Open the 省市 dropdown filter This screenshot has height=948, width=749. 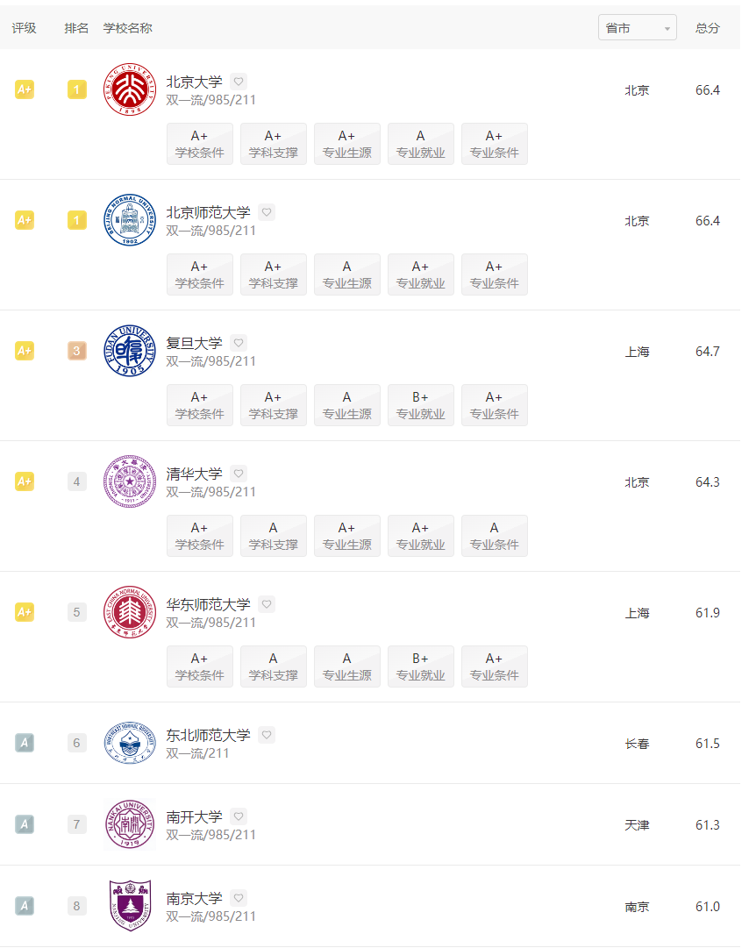637,28
